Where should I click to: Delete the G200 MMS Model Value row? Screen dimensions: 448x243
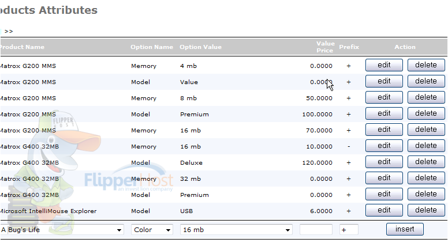coord(426,81)
